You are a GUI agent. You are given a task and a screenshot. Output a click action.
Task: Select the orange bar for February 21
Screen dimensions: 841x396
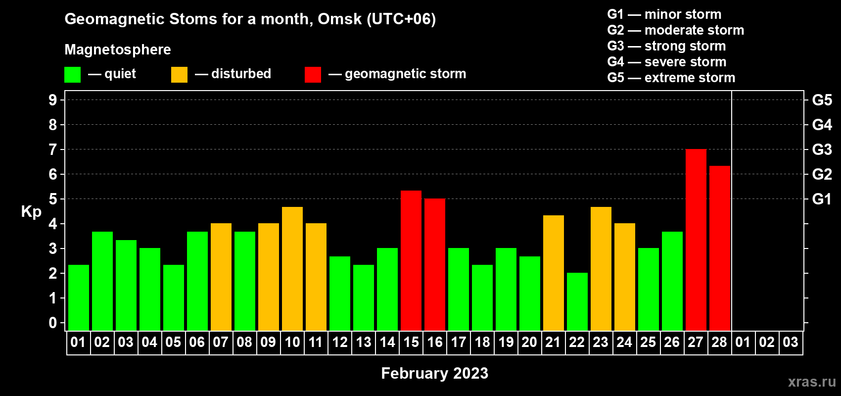point(554,273)
